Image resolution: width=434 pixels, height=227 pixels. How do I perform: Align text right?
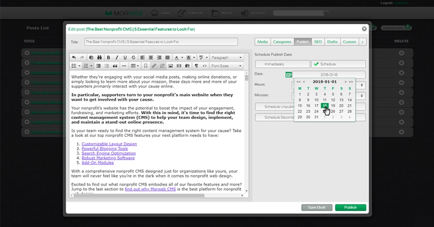(159, 58)
